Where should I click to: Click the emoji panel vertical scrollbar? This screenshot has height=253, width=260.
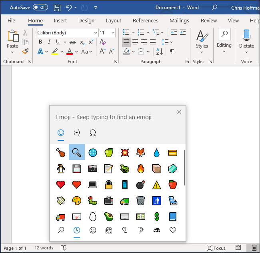point(184,168)
